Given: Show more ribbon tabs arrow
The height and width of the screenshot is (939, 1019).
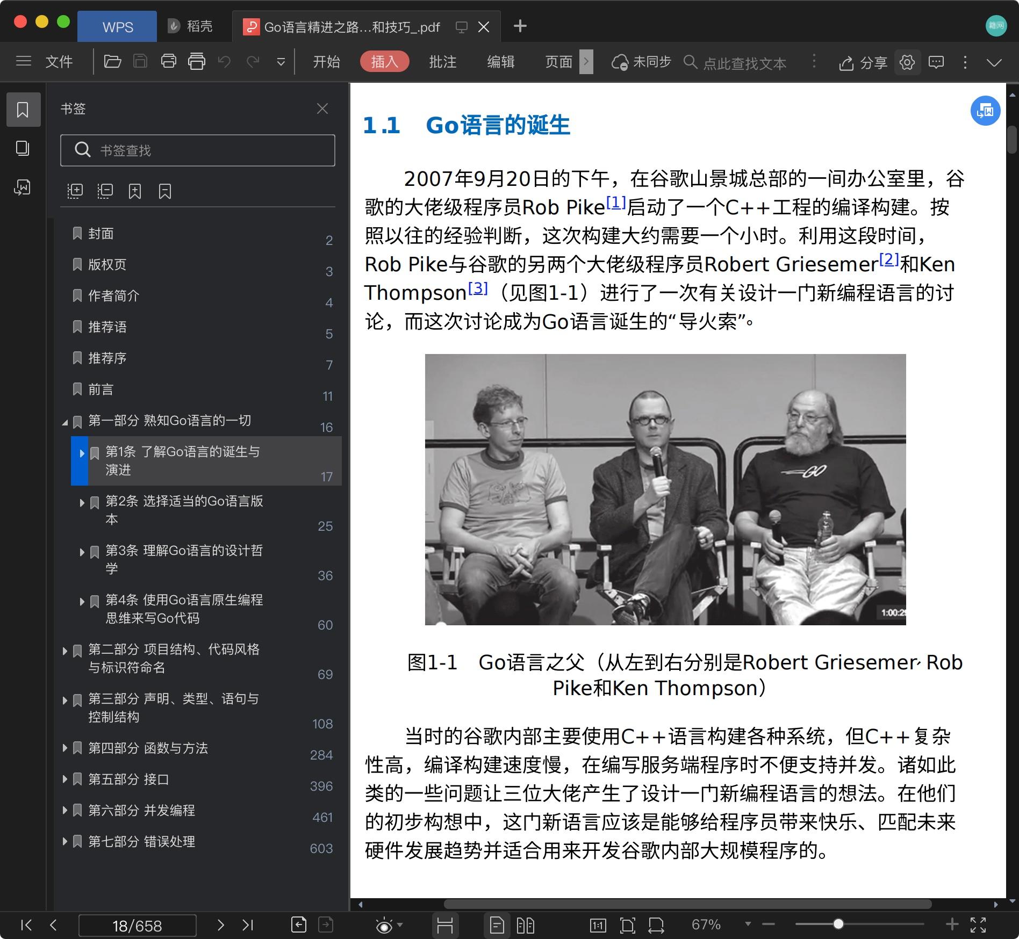Looking at the screenshot, I should [586, 62].
